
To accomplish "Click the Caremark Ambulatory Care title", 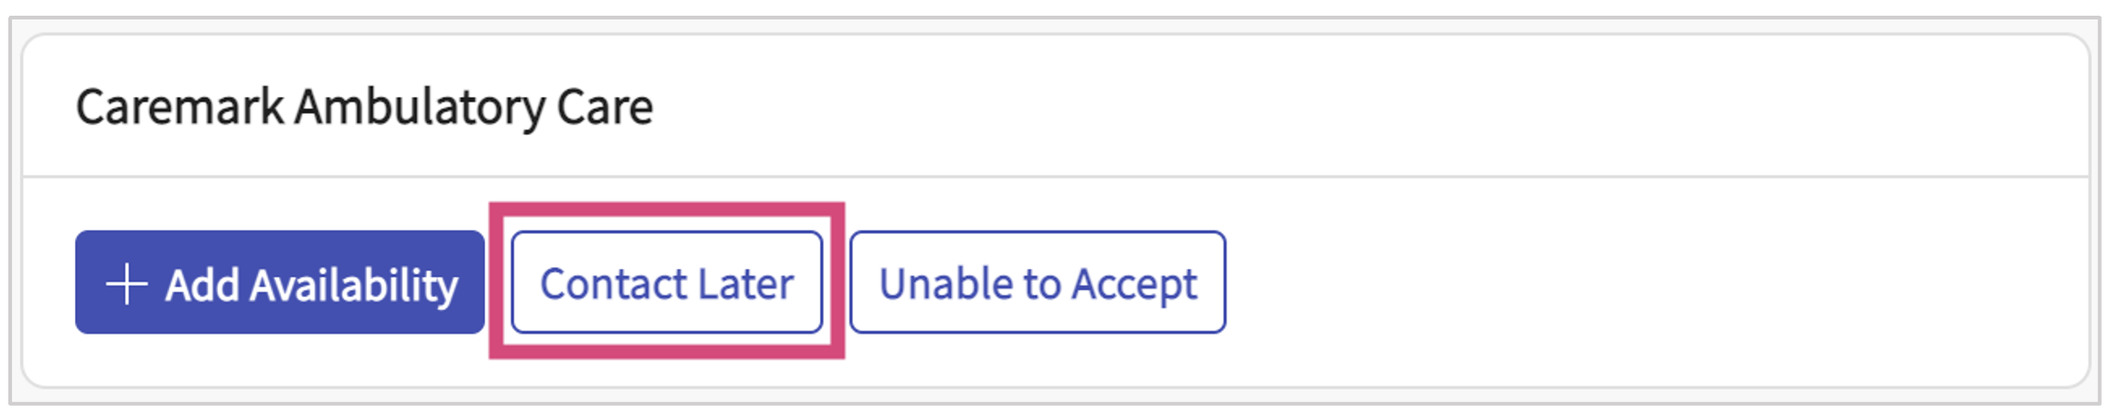I will coord(364,107).
